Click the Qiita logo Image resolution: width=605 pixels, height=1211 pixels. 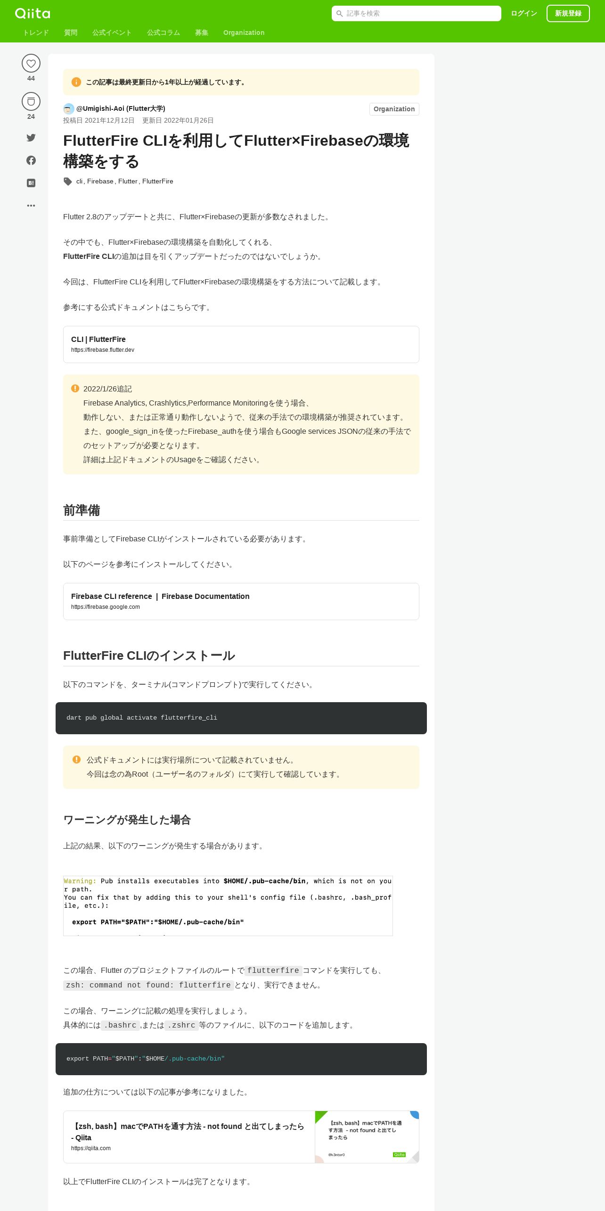pos(33,13)
